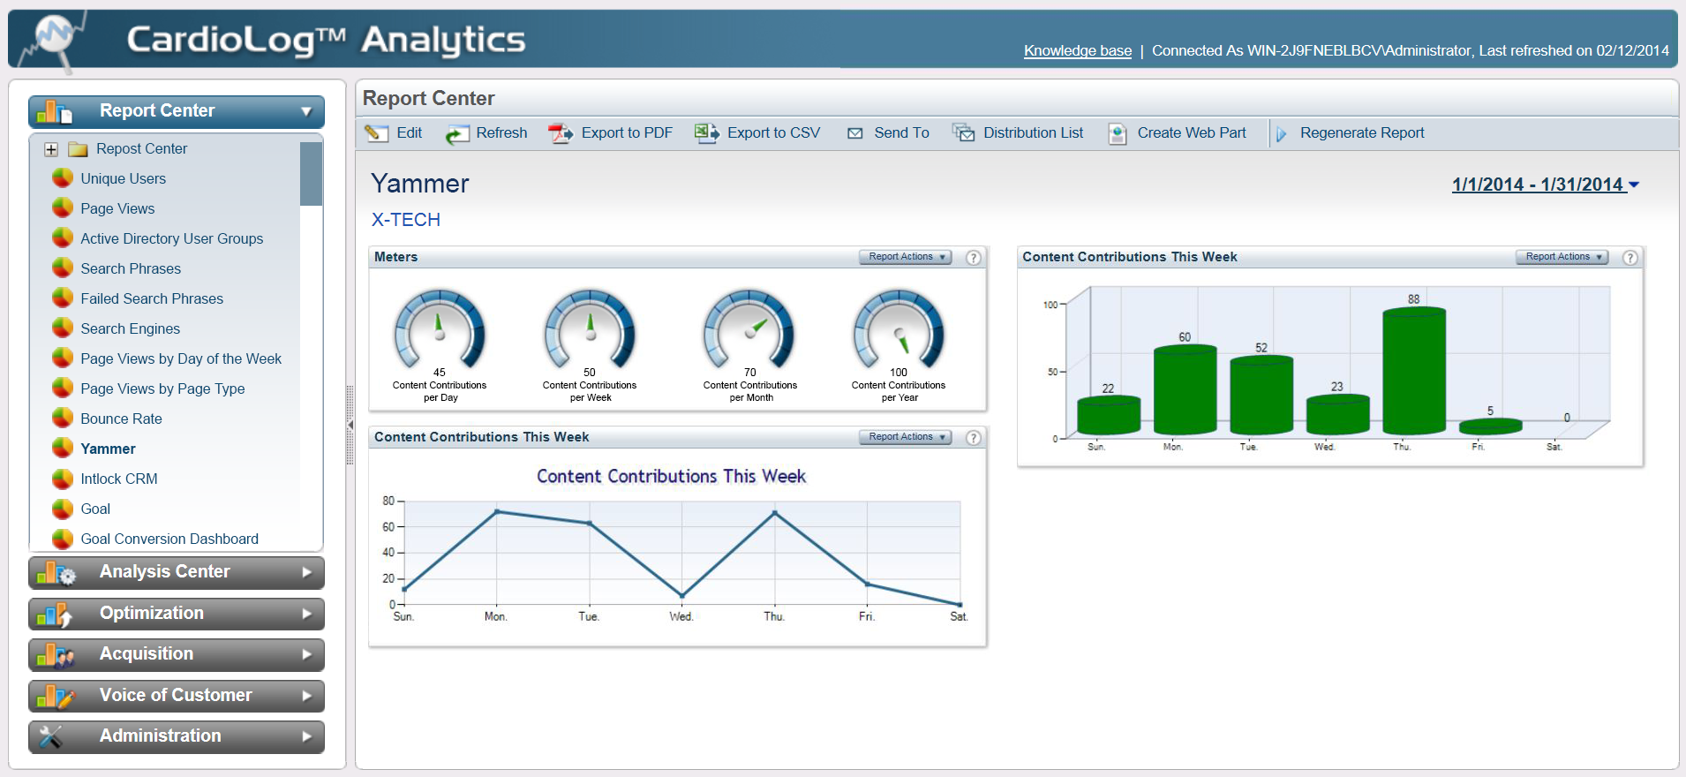Image resolution: width=1686 pixels, height=777 pixels.
Task: Open Report Actions on line chart panel
Action: [x=905, y=437]
